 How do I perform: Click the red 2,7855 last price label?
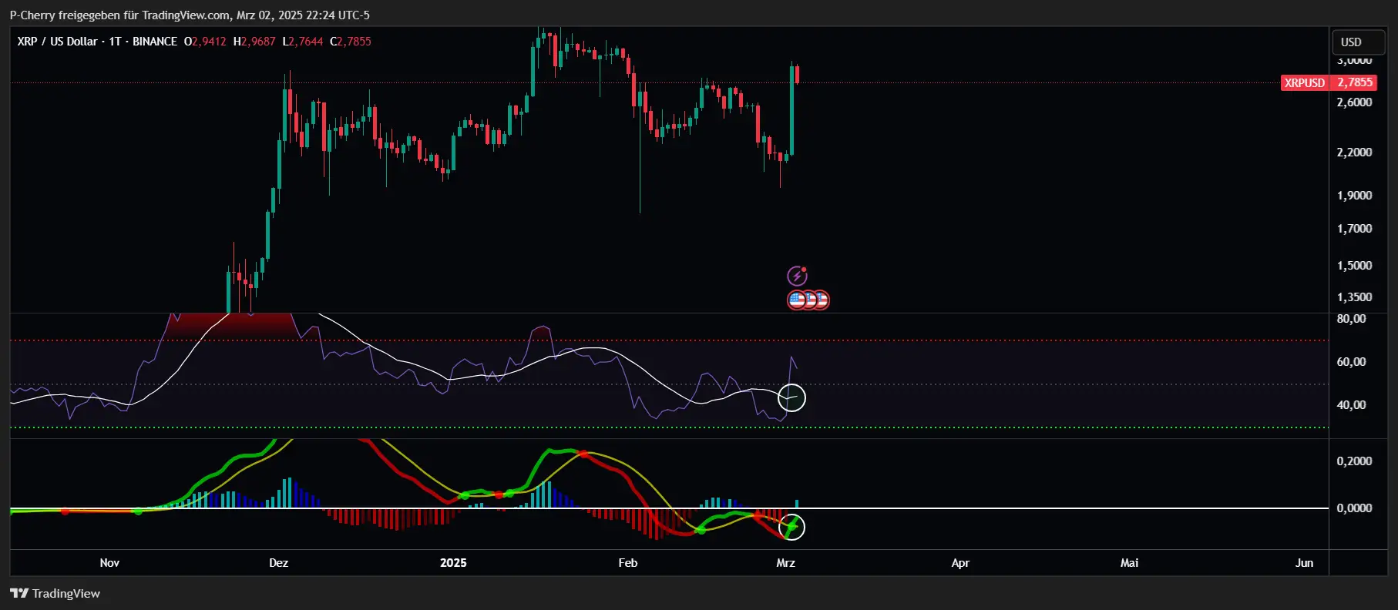(x=1355, y=82)
